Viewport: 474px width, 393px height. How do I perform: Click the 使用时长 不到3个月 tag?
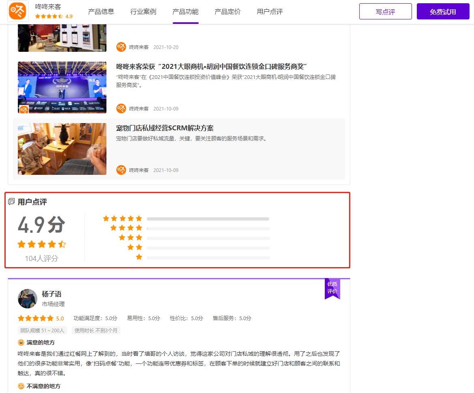tap(96, 331)
